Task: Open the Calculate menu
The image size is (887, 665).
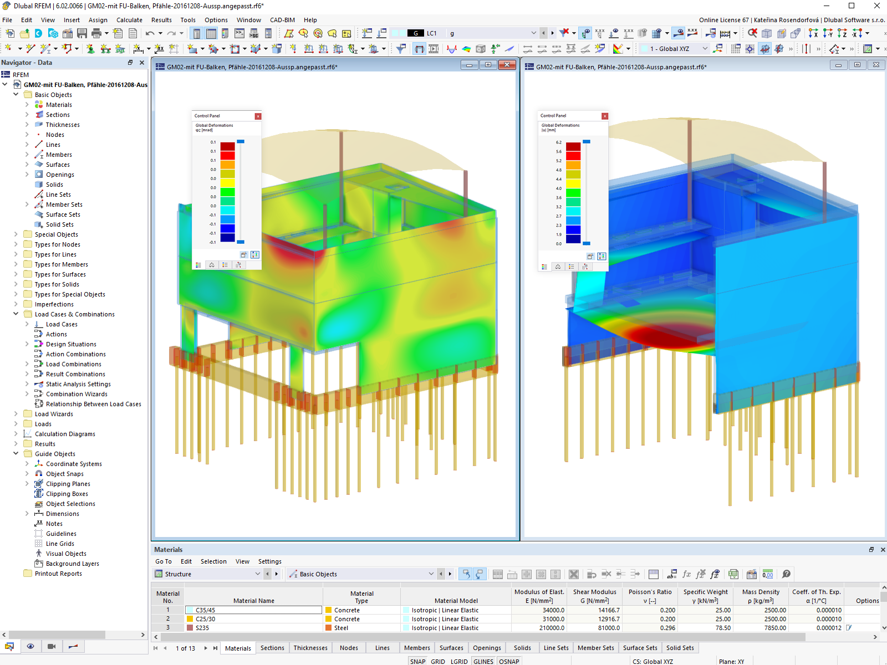Action: click(x=129, y=20)
